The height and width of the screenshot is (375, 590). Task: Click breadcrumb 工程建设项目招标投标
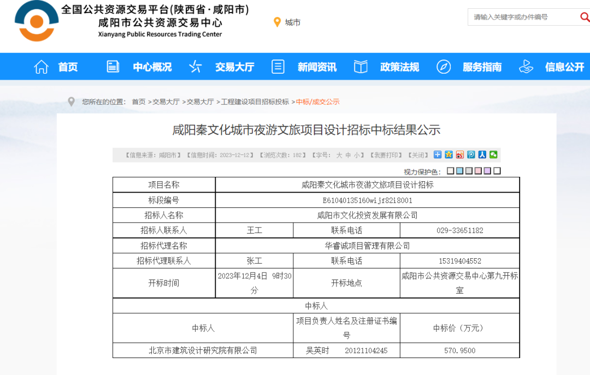tap(255, 102)
